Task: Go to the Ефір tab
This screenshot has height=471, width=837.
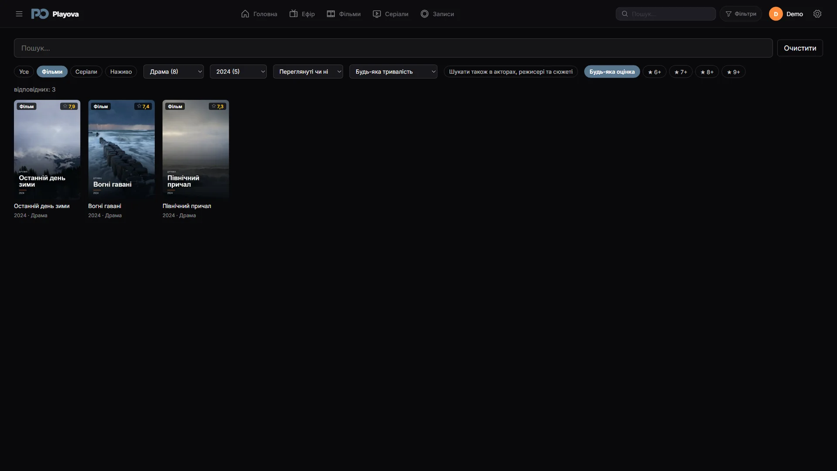Action: 302,14
